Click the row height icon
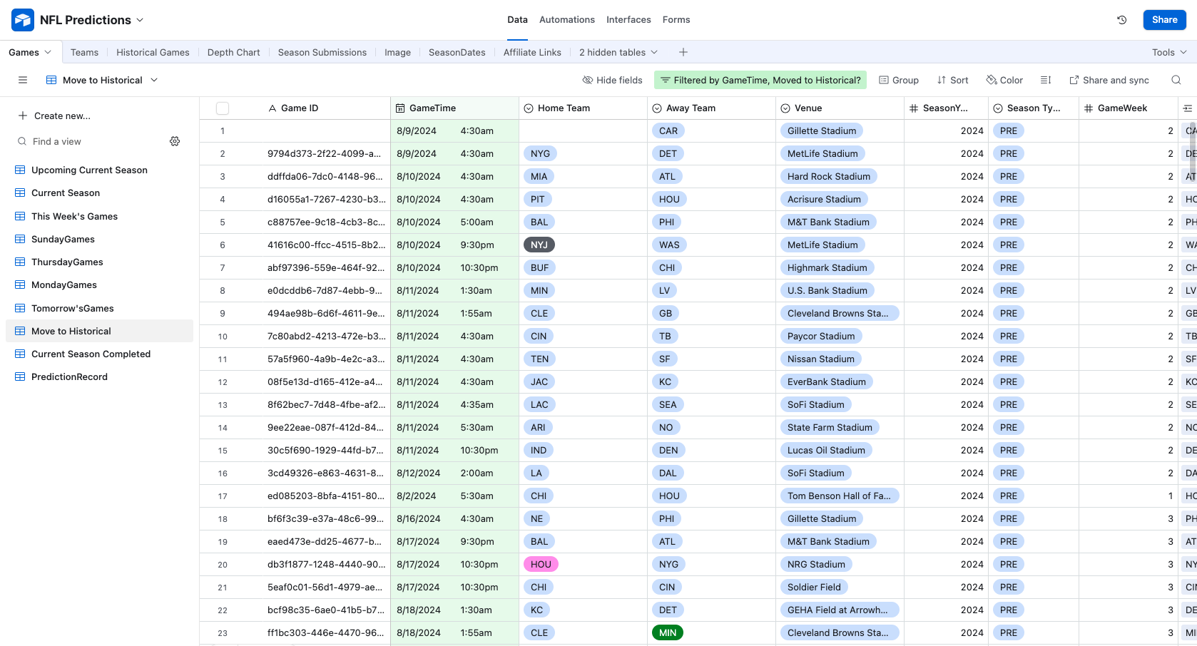Screen dimensions: 1197x646 (1046, 80)
